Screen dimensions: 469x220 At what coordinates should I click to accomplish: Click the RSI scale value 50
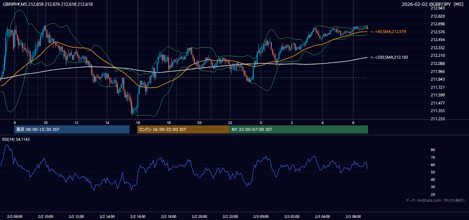433,172
